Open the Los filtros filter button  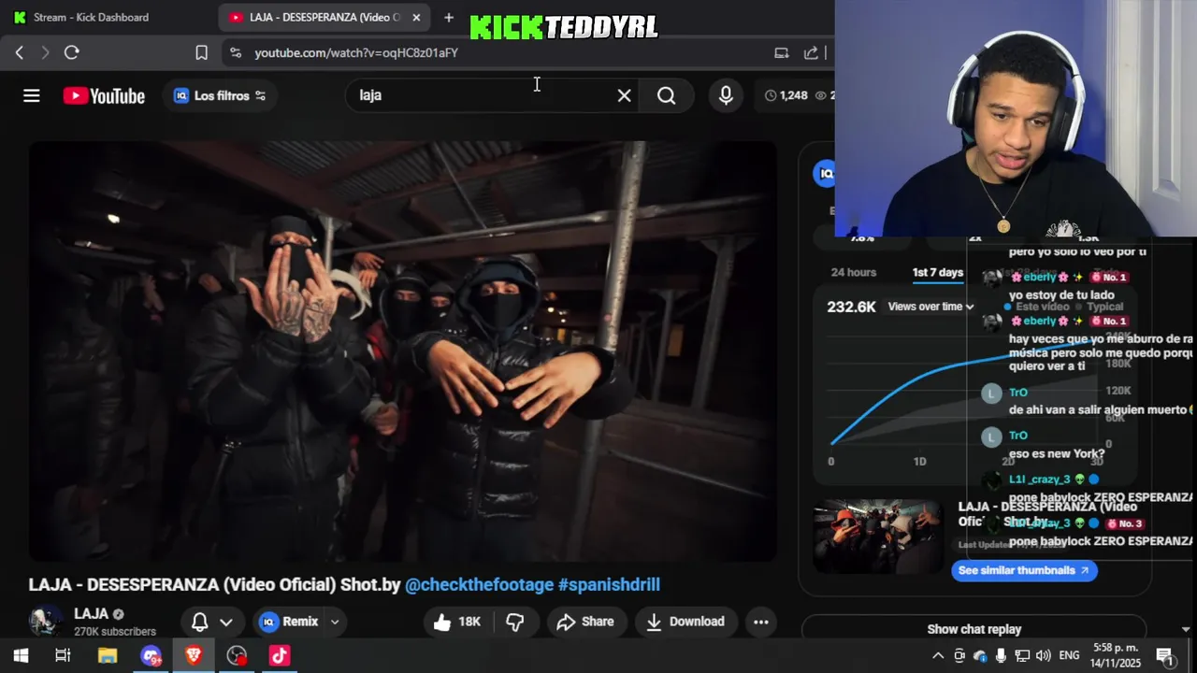click(x=220, y=95)
